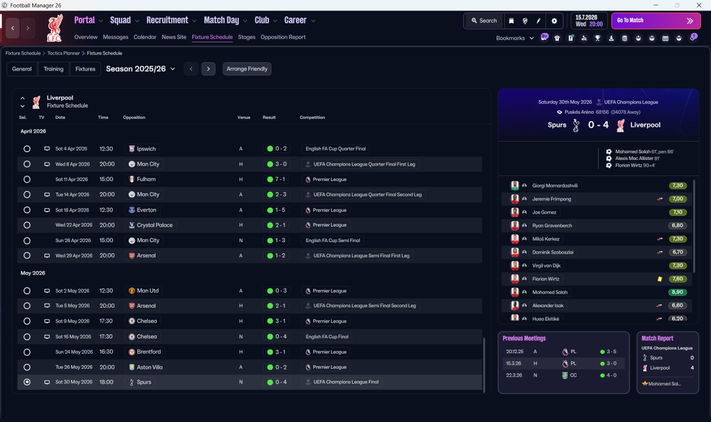Open the calendar grid bookmark icon
Image resolution: width=711 pixels, height=422 pixels.
pyautogui.click(x=665, y=38)
